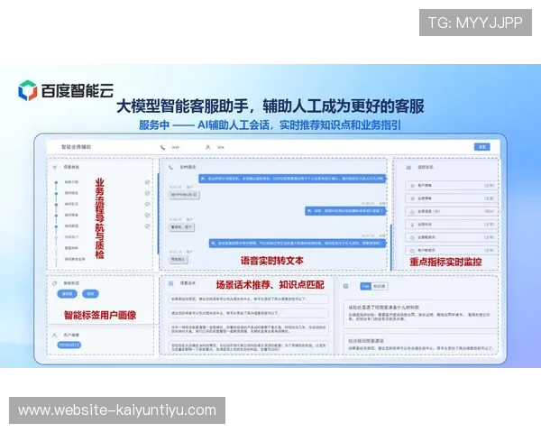Select the second suggested script starting 建议您的保单
The image size is (541, 433).
click(249, 313)
